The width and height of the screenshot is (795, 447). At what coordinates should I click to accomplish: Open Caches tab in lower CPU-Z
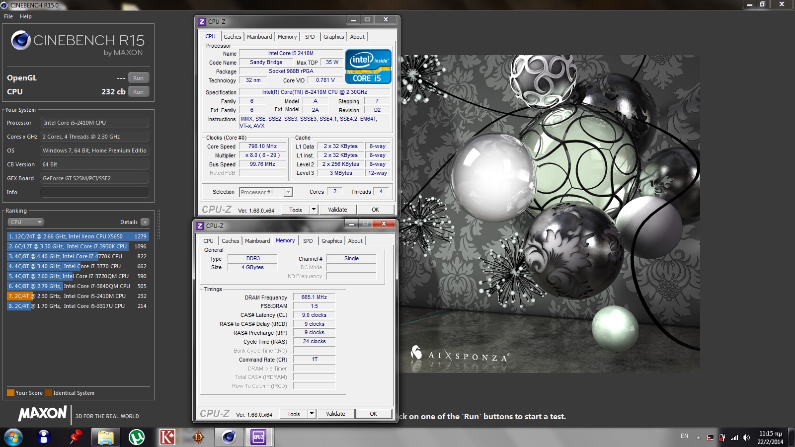(230, 241)
